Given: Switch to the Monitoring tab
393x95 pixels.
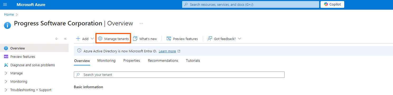Looking at the screenshot, I should coord(106,60).
